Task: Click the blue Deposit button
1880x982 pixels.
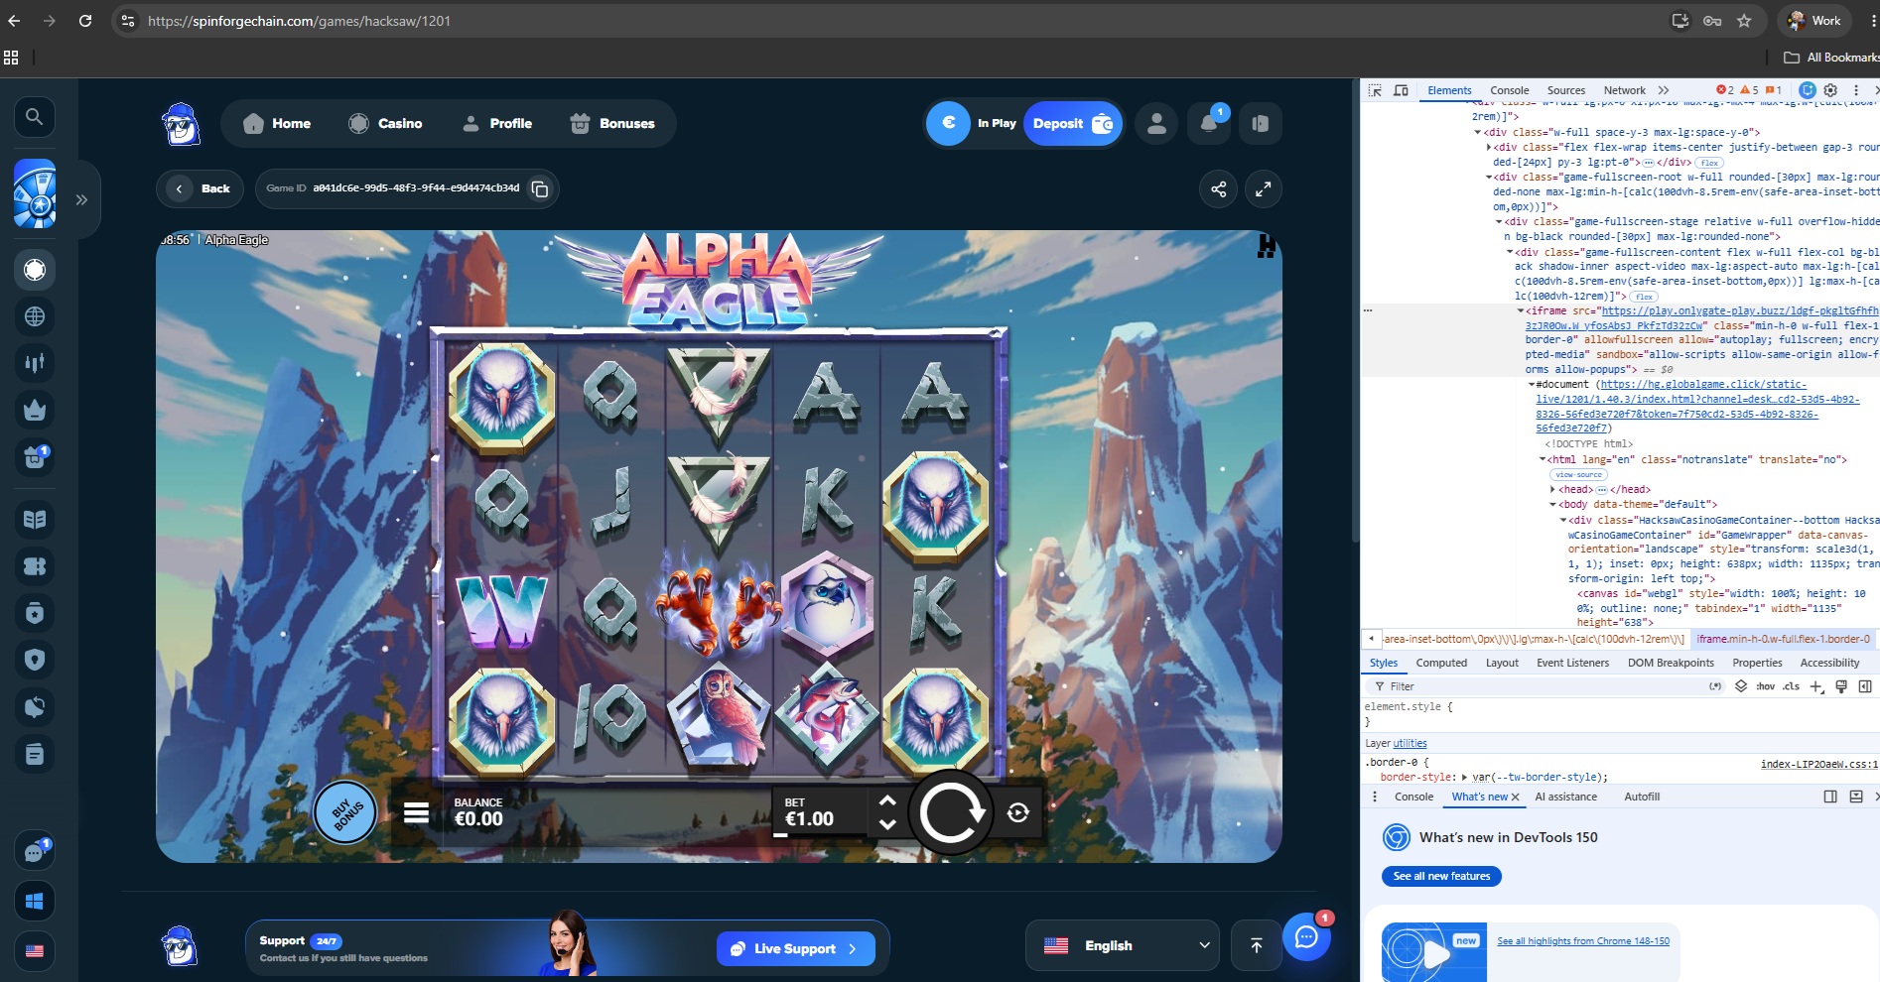Action: (x=1072, y=124)
